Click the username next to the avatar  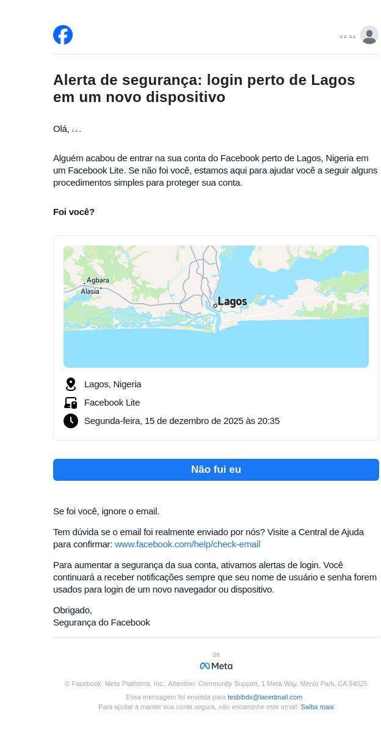[348, 36]
